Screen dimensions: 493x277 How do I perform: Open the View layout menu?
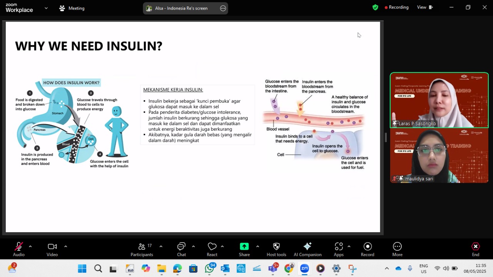[425, 7]
